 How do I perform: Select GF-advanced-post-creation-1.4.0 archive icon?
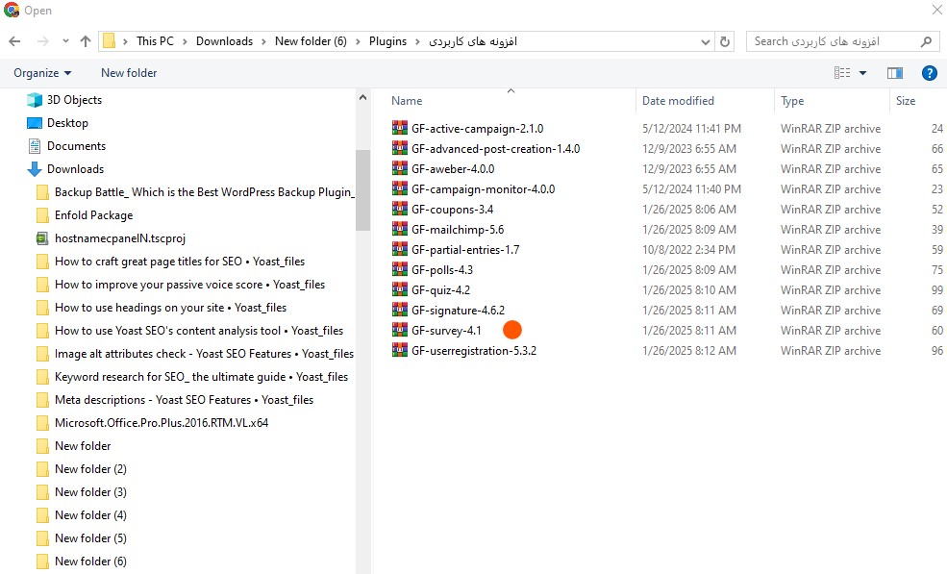point(400,148)
